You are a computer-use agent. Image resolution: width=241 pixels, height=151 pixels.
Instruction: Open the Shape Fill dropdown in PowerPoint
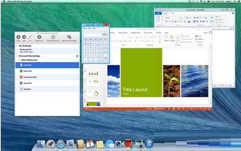(186, 36)
